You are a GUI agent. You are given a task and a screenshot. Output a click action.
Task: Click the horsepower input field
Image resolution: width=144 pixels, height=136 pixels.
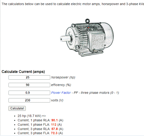pos(29,77)
